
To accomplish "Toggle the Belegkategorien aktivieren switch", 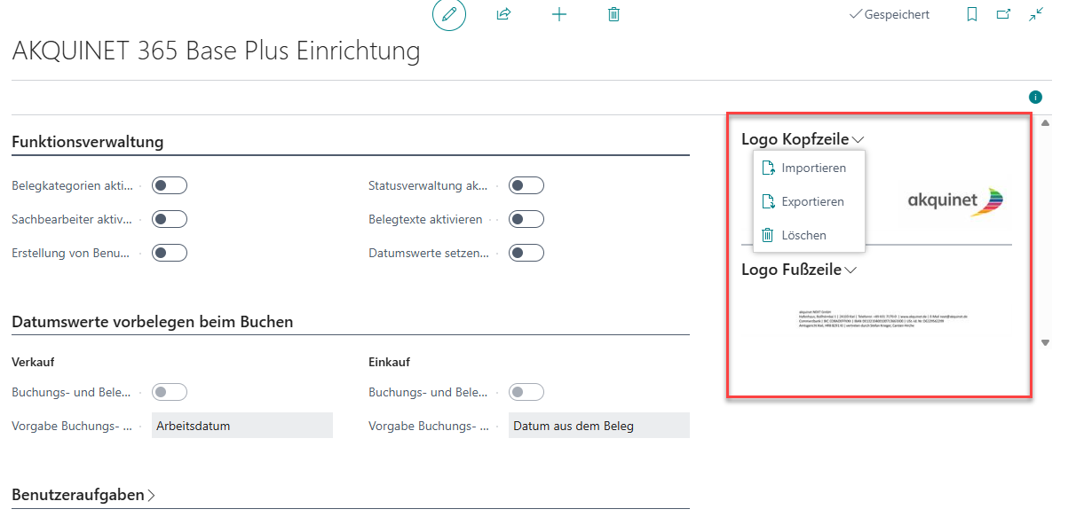I will coord(170,185).
